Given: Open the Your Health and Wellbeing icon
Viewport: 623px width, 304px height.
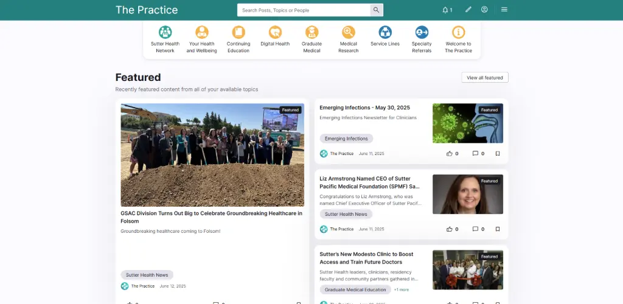Looking at the screenshot, I should [202, 32].
